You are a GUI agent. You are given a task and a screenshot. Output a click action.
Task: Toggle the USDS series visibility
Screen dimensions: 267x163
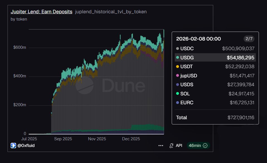point(215,85)
